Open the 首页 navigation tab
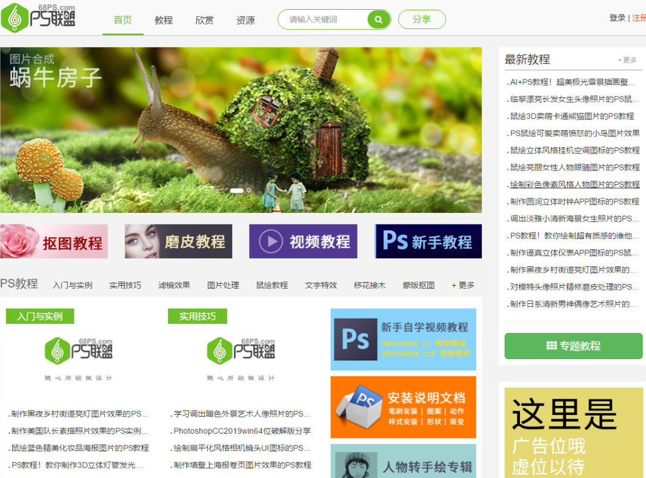The width and height of the screenshot is (646, 478). (123, 20)
